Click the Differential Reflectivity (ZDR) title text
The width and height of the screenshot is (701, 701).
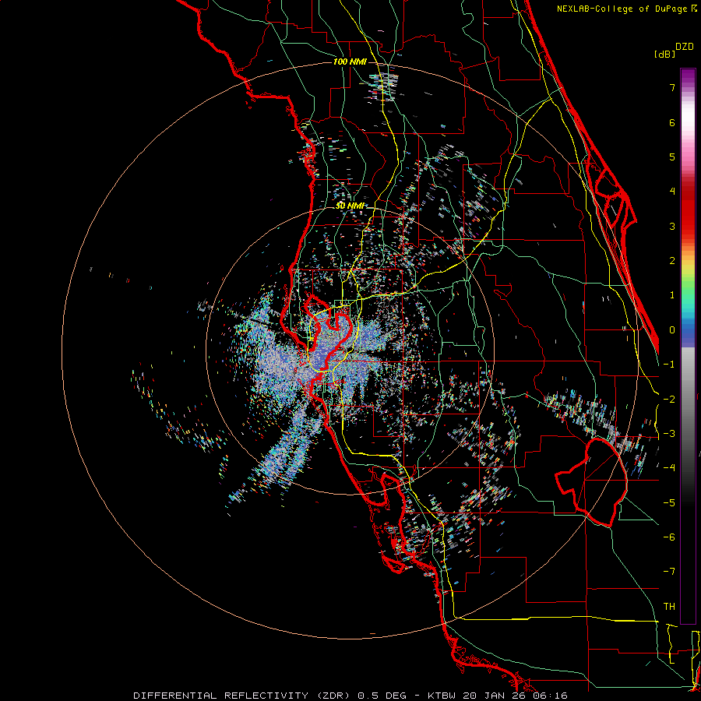point(243,696)
